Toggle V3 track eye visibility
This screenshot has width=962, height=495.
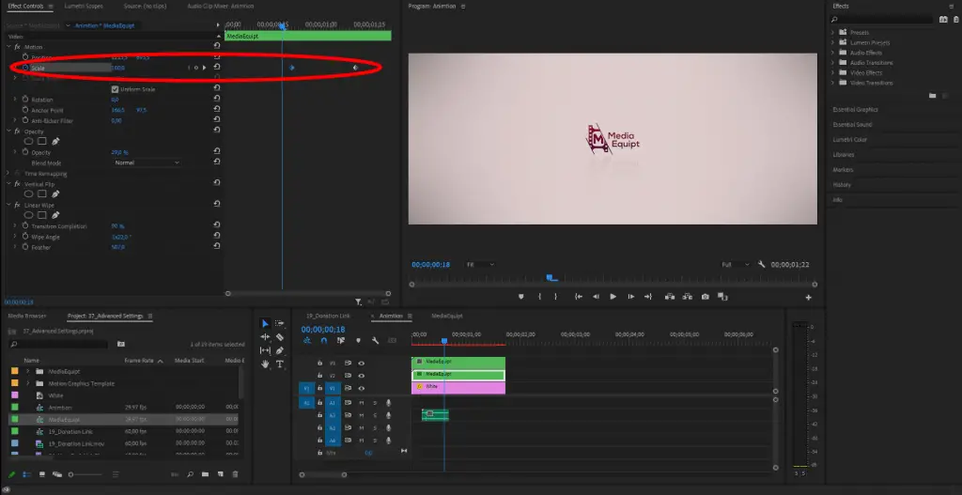point(362,364)
